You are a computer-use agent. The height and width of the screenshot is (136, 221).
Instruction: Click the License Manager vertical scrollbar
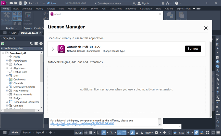(x=211, y=79)
